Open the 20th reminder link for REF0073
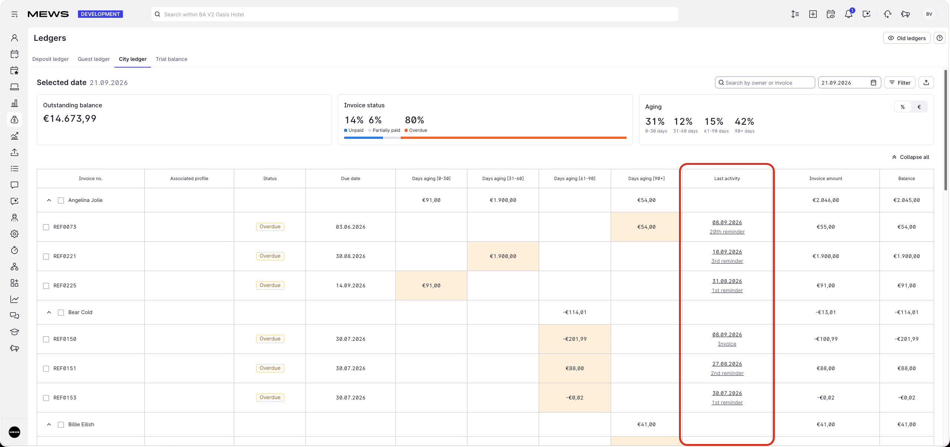The width and height of the screenshot is (950, 447). coord(727,232)
